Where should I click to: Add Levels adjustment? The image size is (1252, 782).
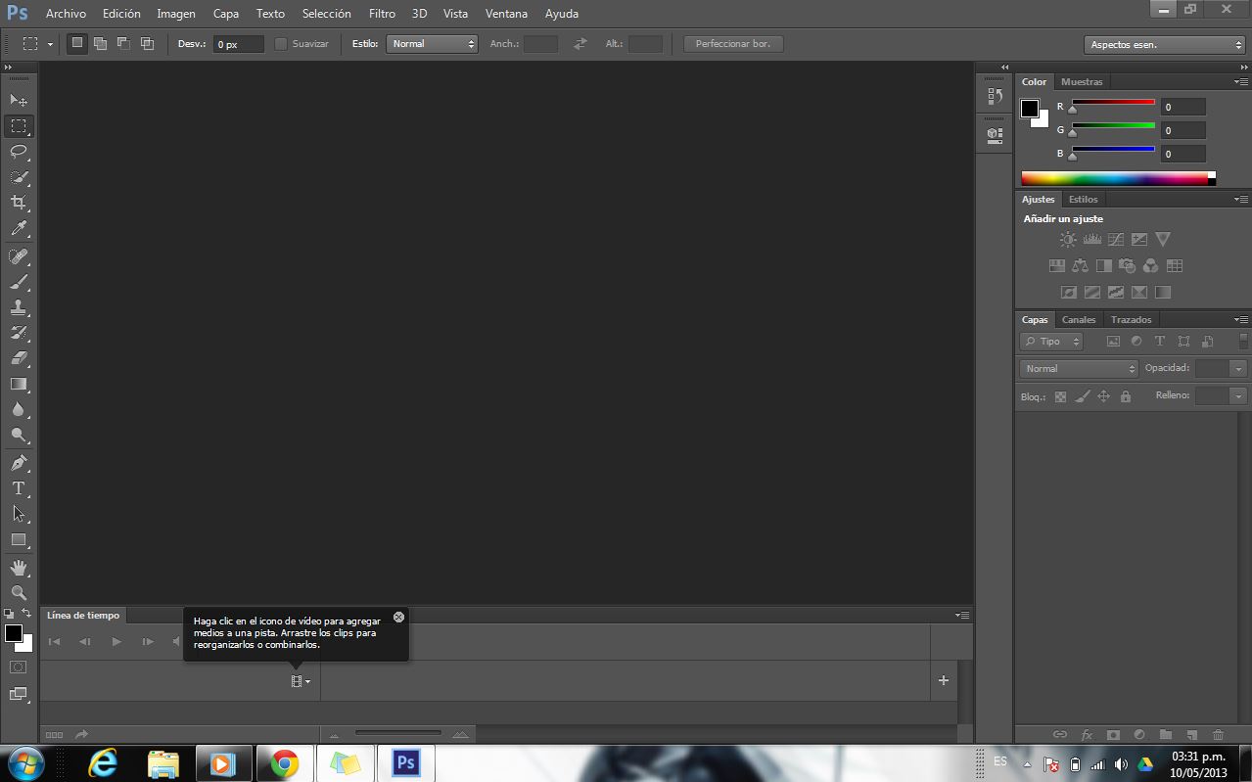(x=1091, y=239)
